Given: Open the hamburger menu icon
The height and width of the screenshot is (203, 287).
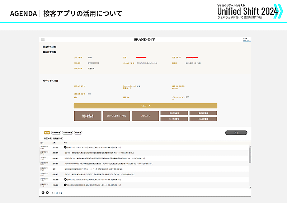Looking at the screenshot, I should (43, 39).
